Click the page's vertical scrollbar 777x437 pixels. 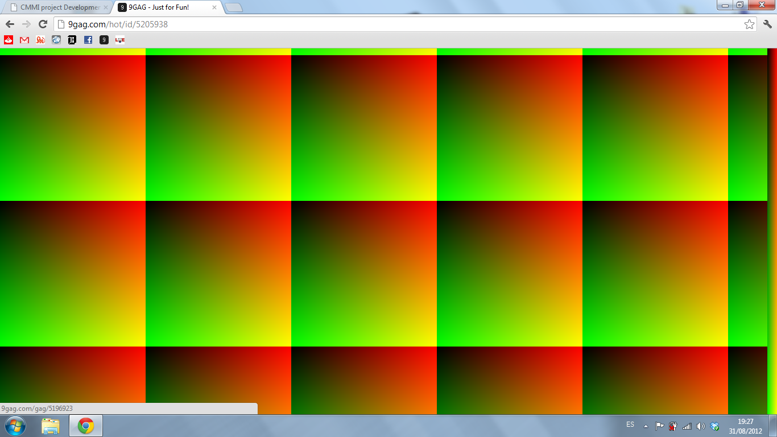772,231
